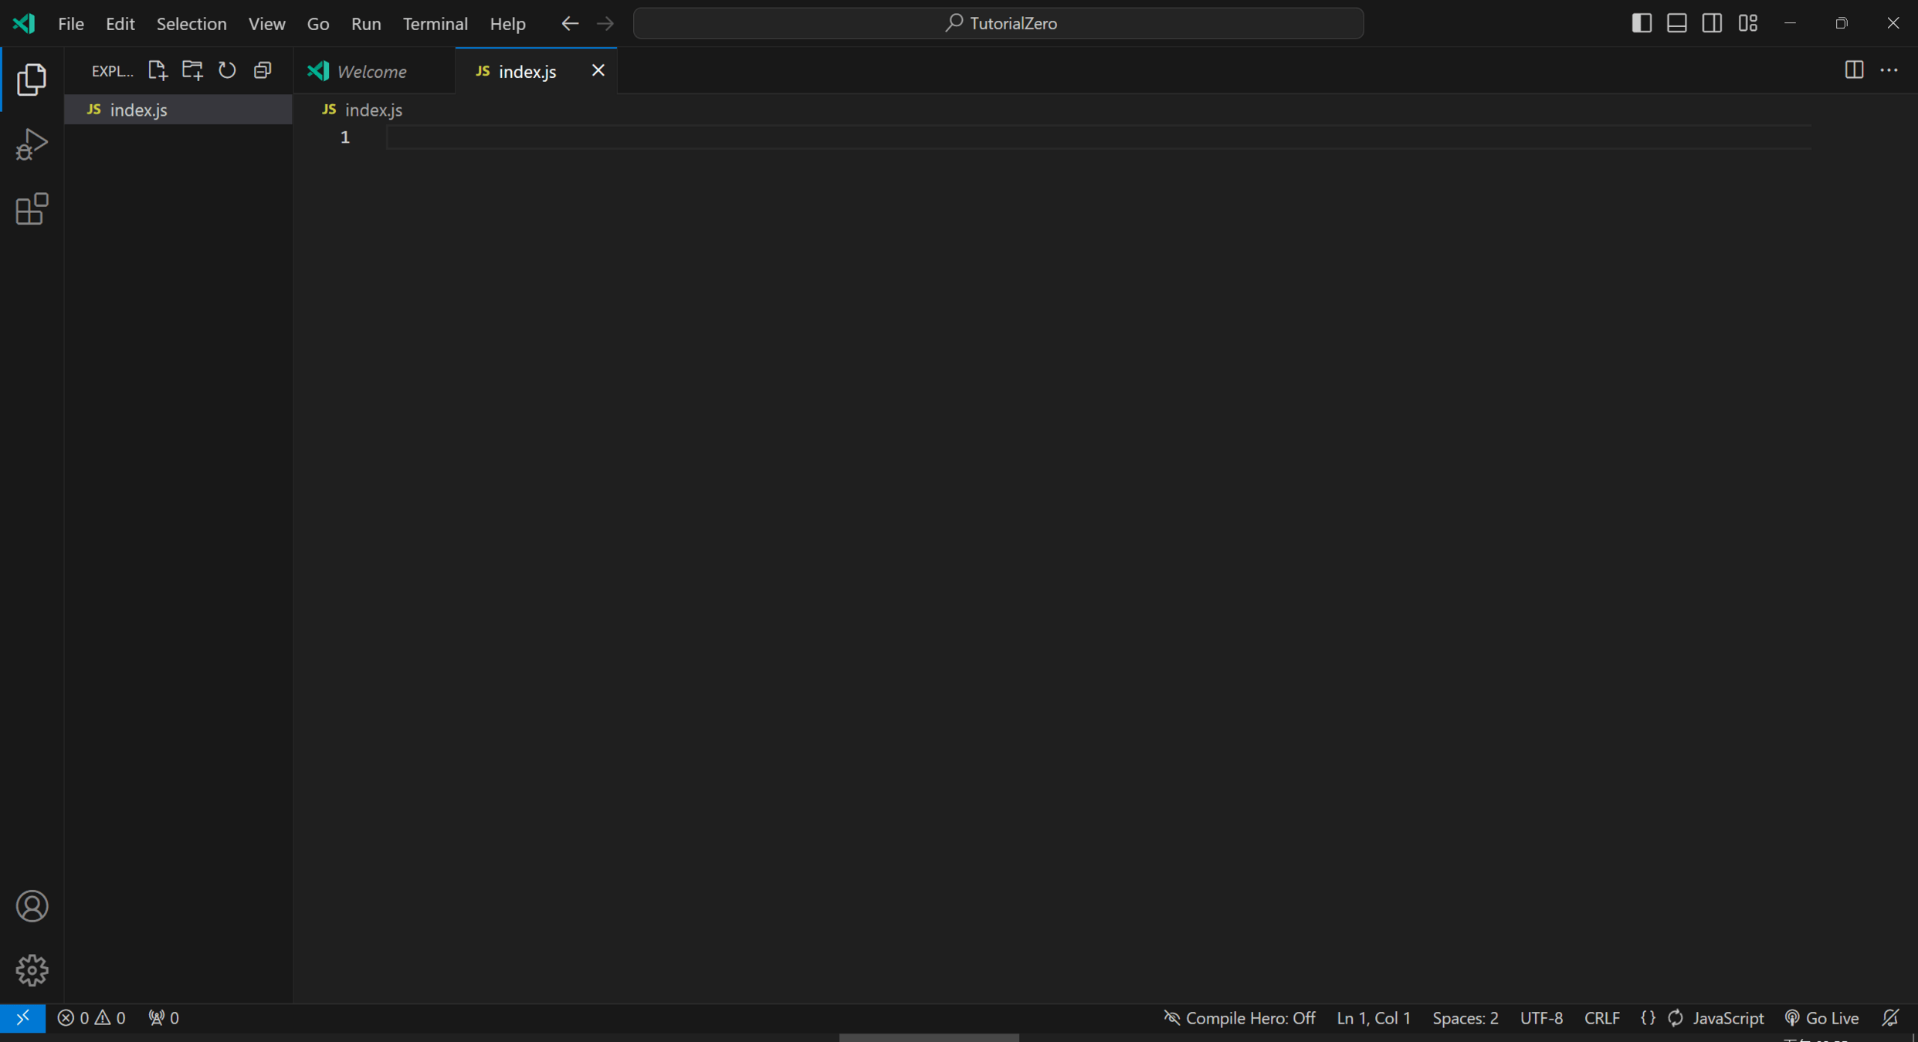This screenshot has height=1042, width=1918.
Task: Click the TutorialZero command center search box
Action: click(x=998, y=23)
